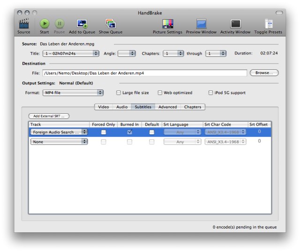Check Default in the None row
Image resolution: width=300 pixels, height=252 pixels.
click(152, 141)
